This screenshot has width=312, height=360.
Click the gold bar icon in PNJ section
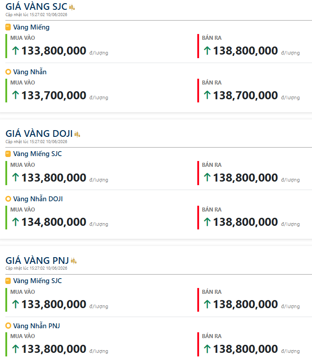pyautogui.click(x=8, y=280)
